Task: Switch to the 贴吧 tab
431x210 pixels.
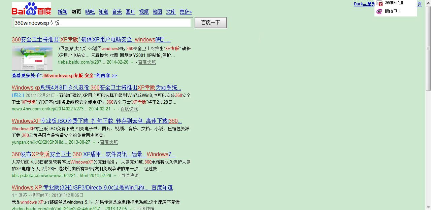Action: click(90, 12)
